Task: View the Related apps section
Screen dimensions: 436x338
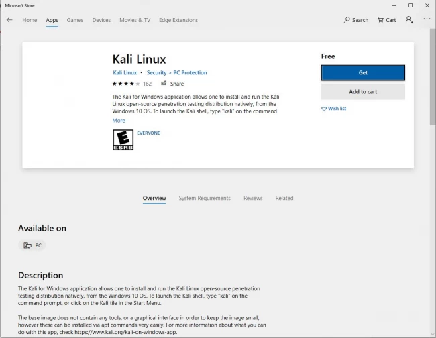Action: [284, 199]
